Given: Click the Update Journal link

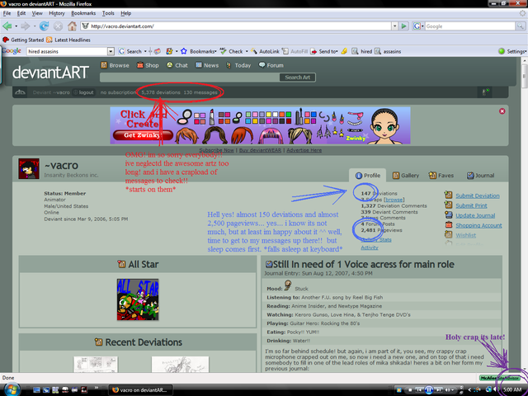Looking at the screenshot, I should pos(475,215).
